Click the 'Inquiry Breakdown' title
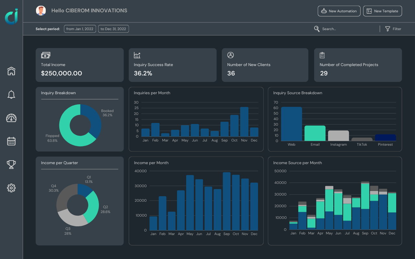The image size is (415, 259). tap(58, 93)
